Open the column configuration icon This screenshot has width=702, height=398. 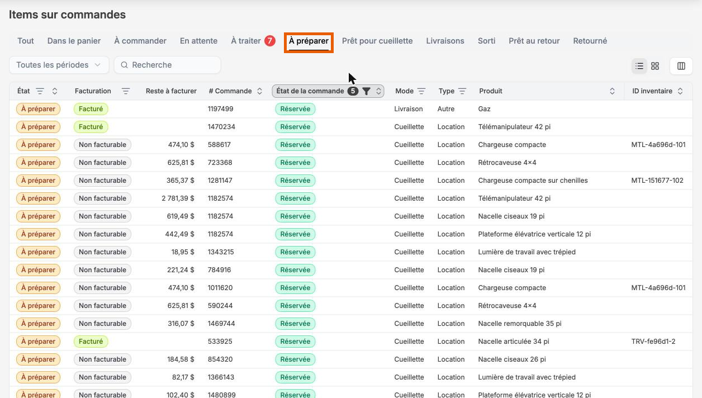[x=681, y=66]
